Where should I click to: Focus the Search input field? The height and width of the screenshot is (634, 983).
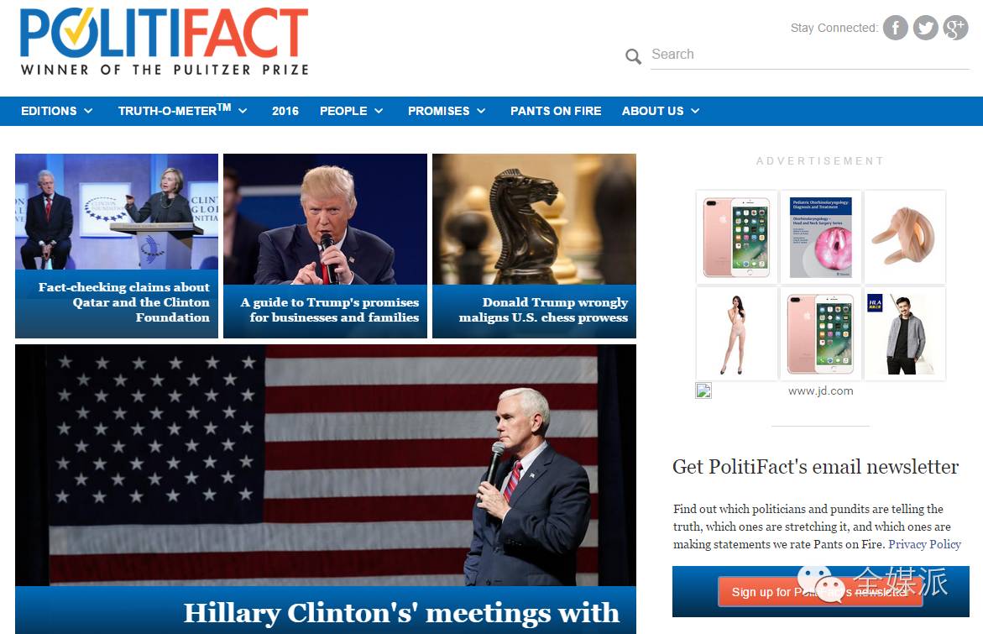click(x=809, y=55)
